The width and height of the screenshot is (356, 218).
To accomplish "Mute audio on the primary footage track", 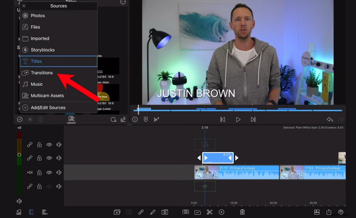I will coord(58,172).
